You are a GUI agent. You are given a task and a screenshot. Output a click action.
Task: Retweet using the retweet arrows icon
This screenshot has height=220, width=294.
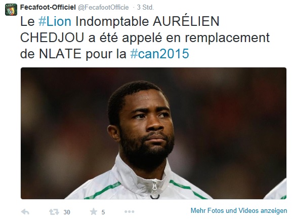point(54,212)
